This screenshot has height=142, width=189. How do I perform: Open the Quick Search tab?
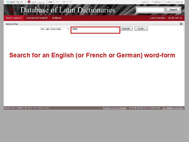[14, 18]
